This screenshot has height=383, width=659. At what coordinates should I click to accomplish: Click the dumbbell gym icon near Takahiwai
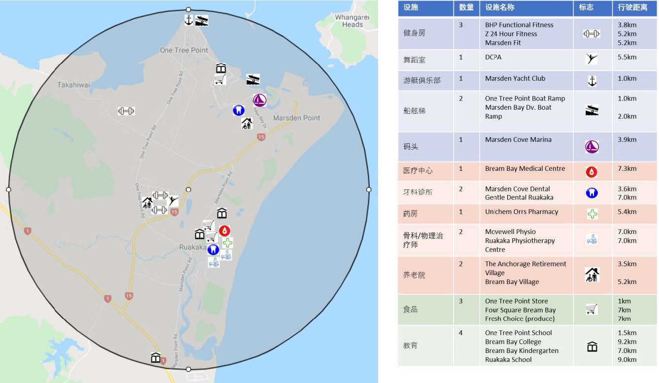pyautogui.click(x=126, y=111)
